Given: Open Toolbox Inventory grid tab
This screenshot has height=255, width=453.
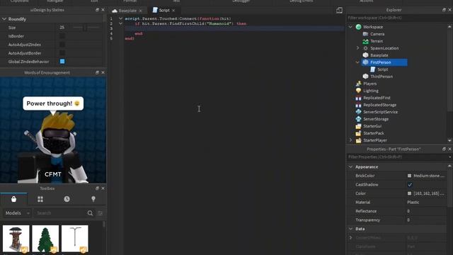Looking at the screenshot, I should coord(40,199).
